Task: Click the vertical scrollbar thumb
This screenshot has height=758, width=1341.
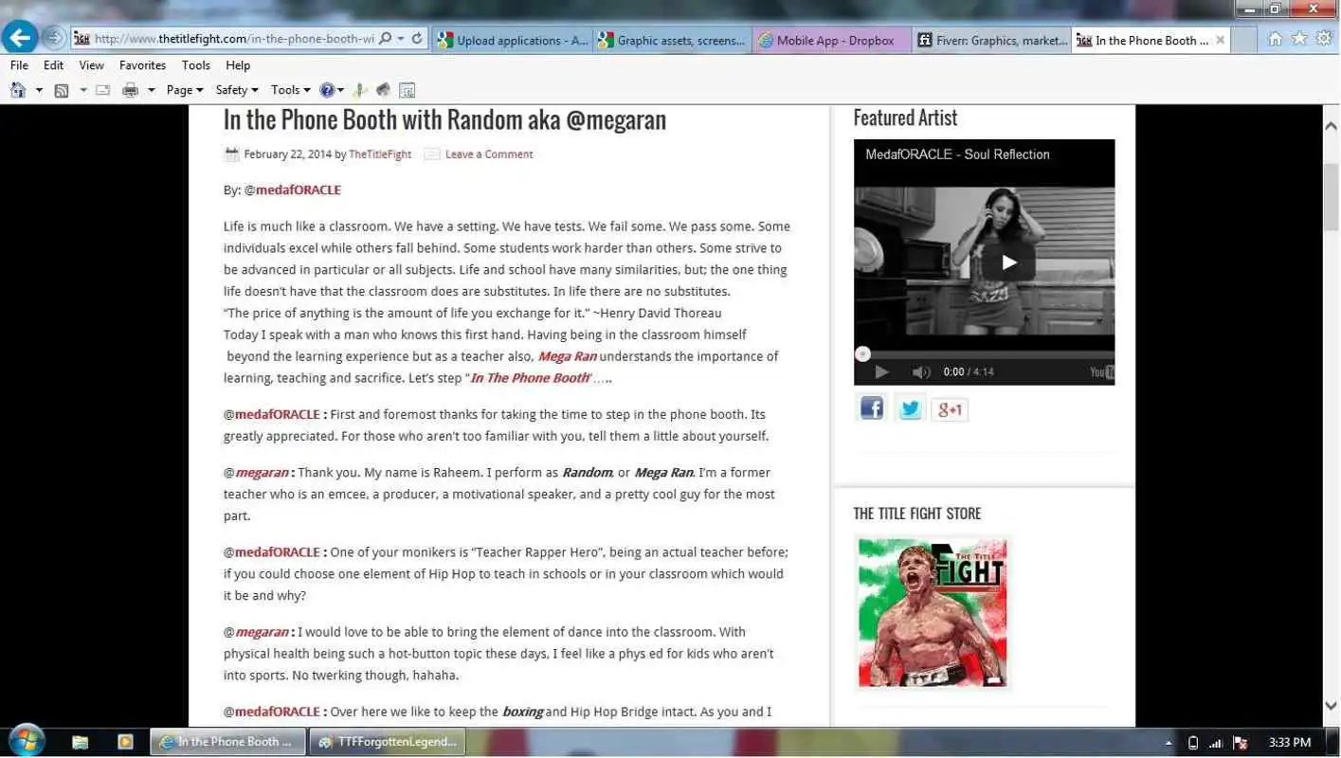Action: tap(1331, 196)
